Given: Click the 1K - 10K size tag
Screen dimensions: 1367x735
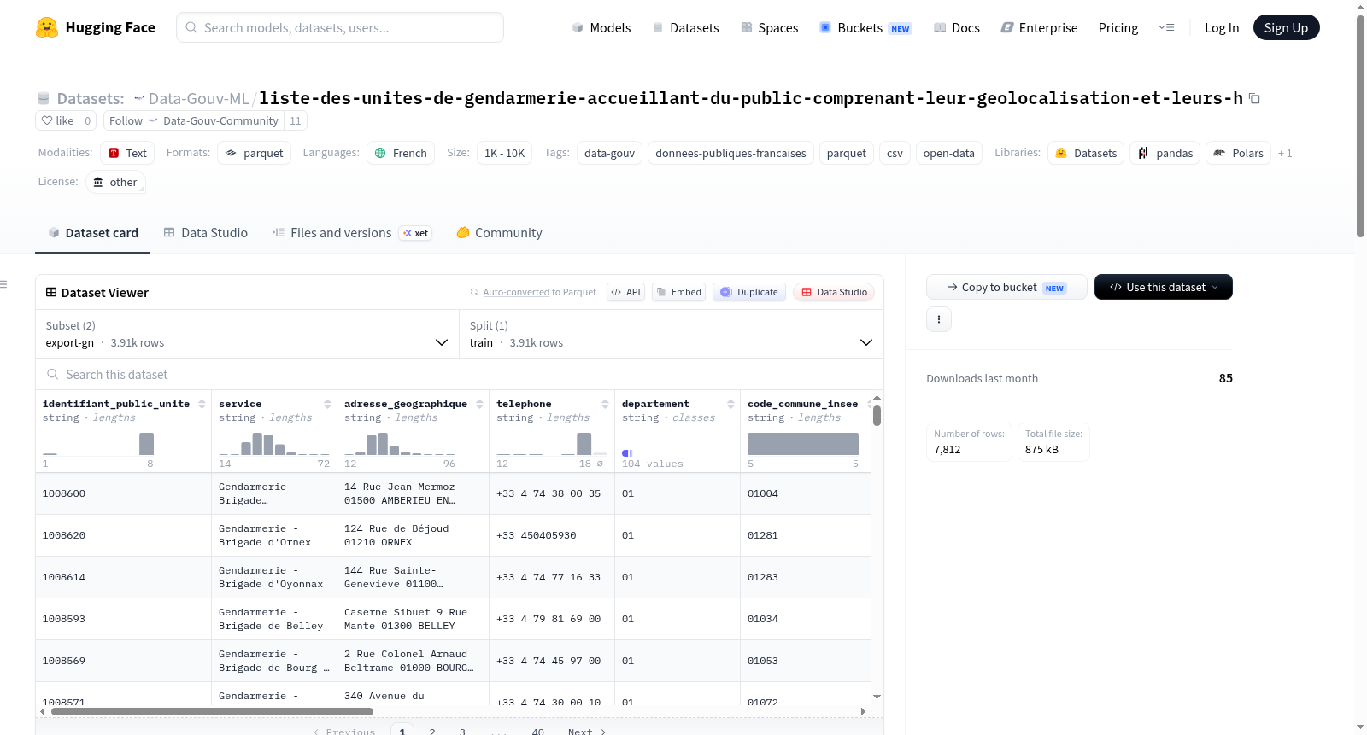Looking at the screenshot, I should [x=504, y=153].
